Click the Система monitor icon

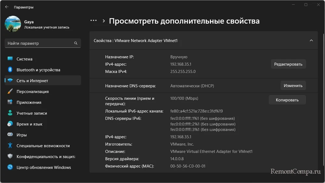tap(10, 59)
